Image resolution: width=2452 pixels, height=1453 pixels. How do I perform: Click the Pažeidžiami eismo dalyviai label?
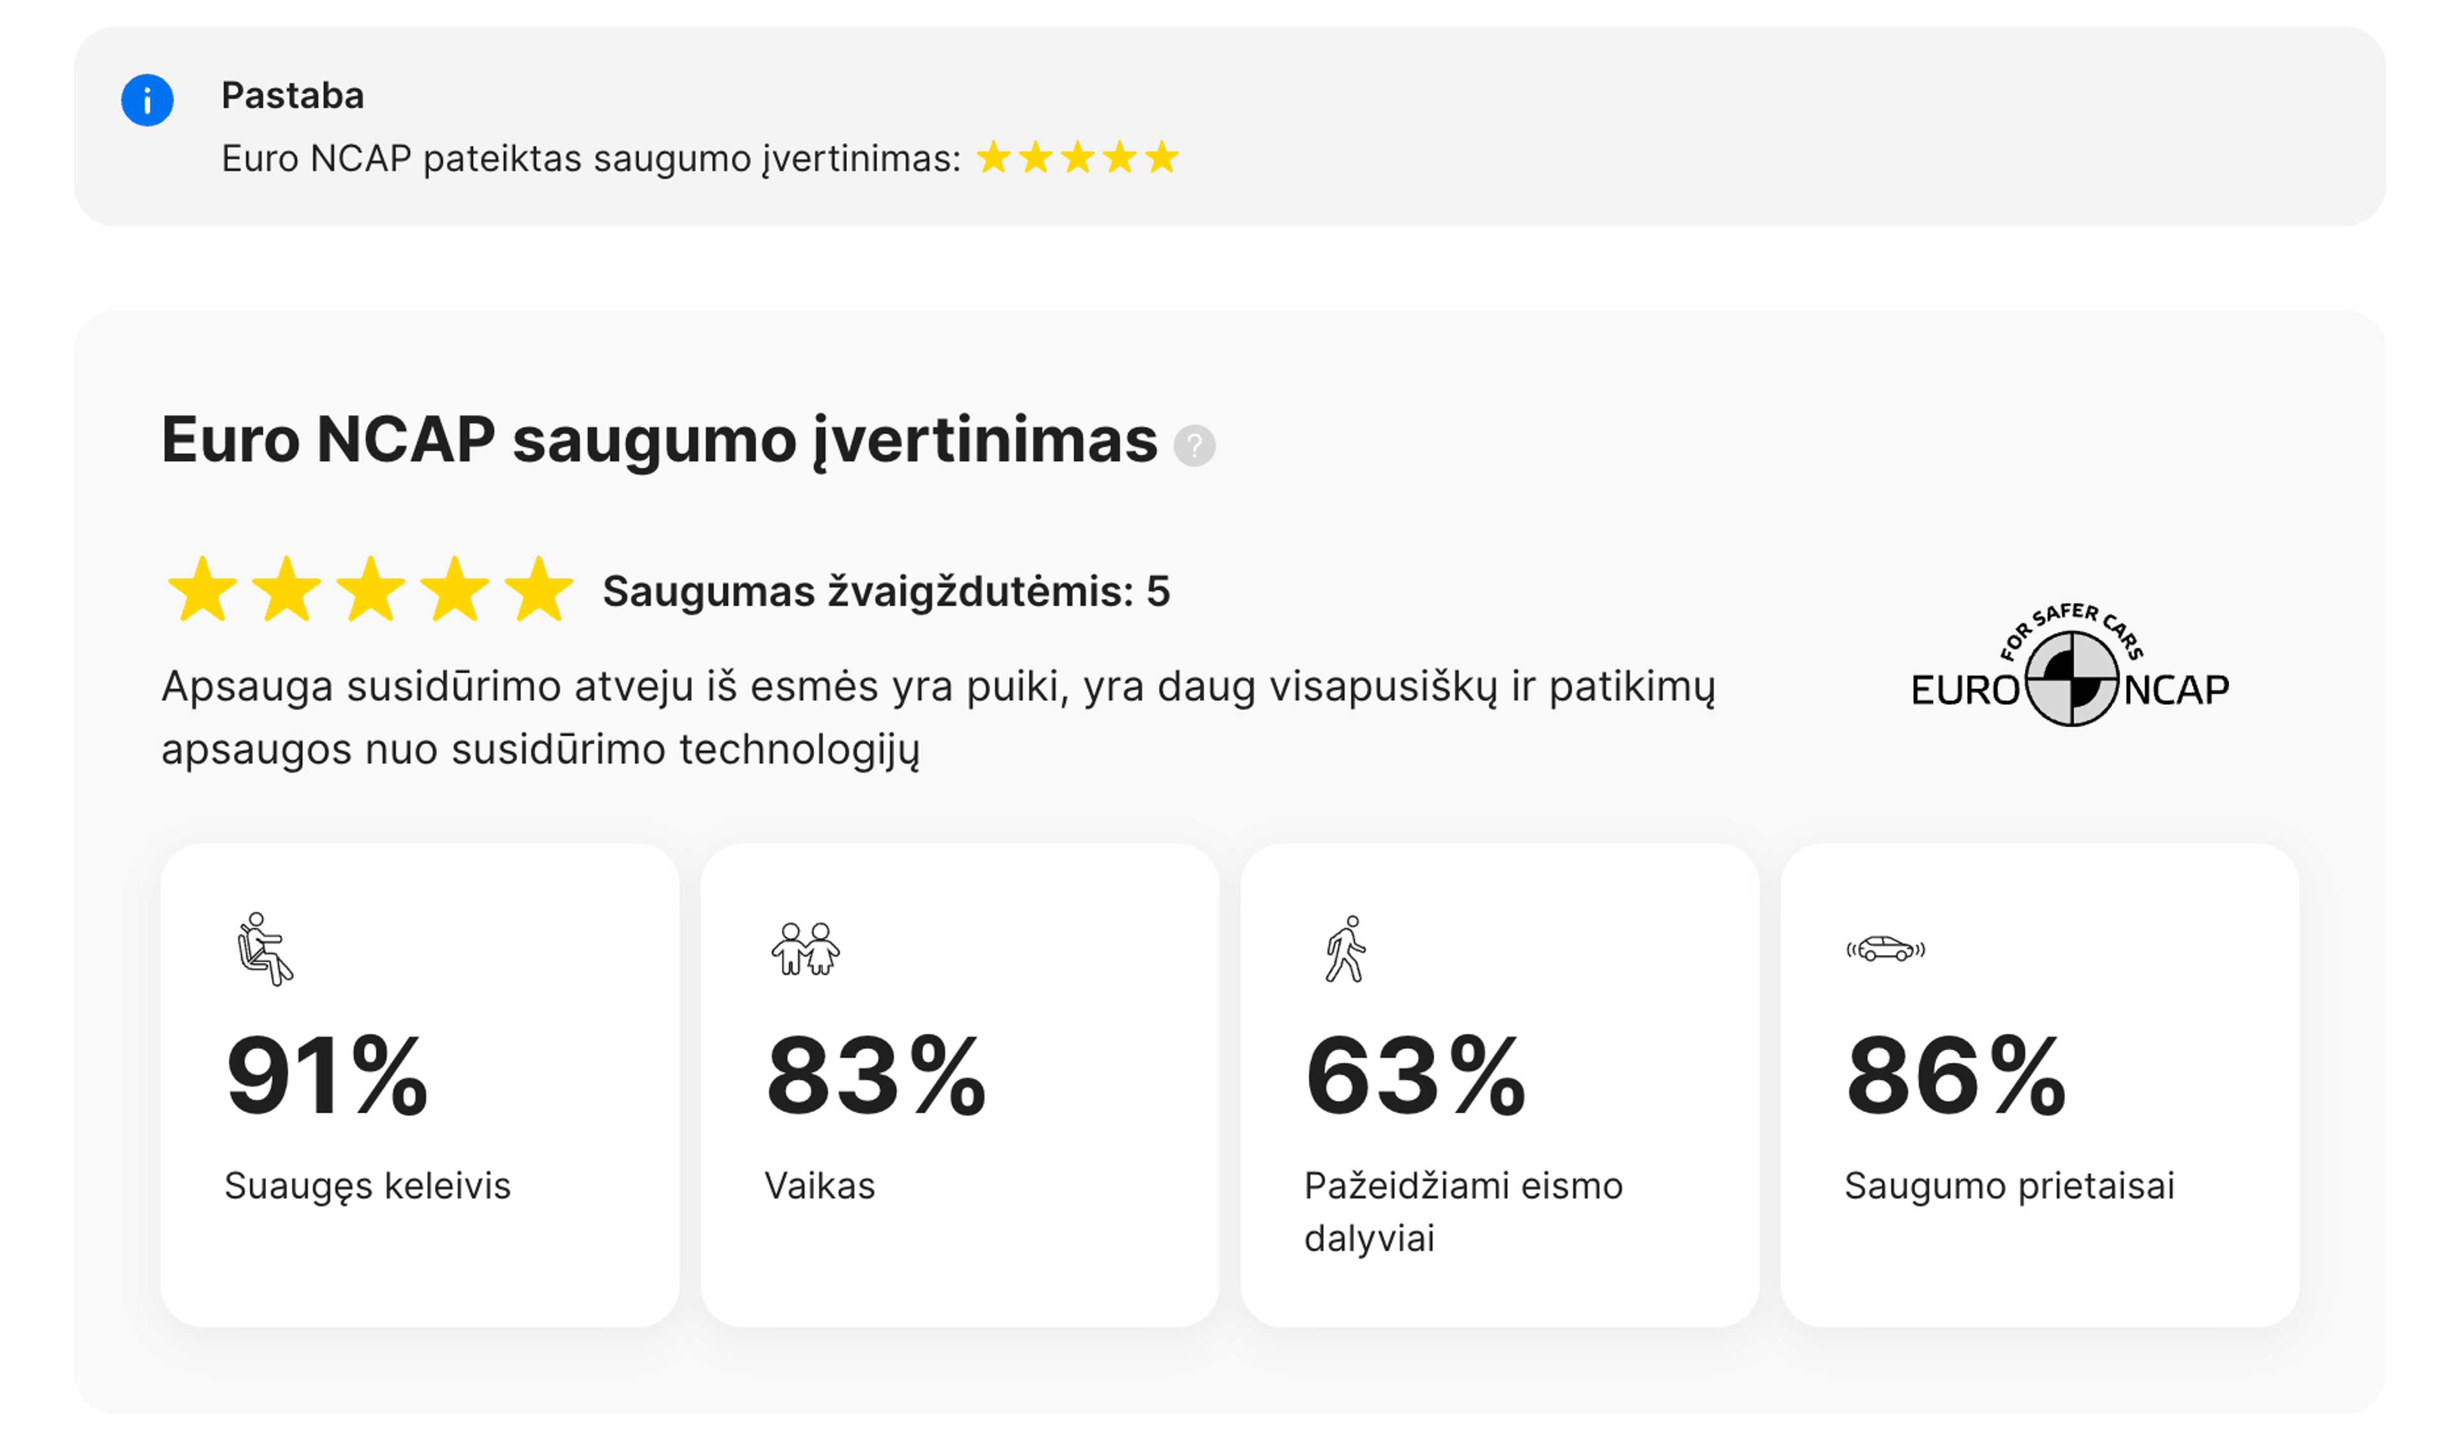(1463, 1211)
